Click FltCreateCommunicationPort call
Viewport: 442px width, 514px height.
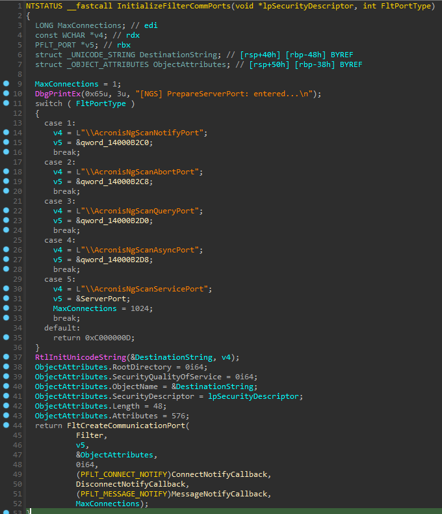(126, 426)
